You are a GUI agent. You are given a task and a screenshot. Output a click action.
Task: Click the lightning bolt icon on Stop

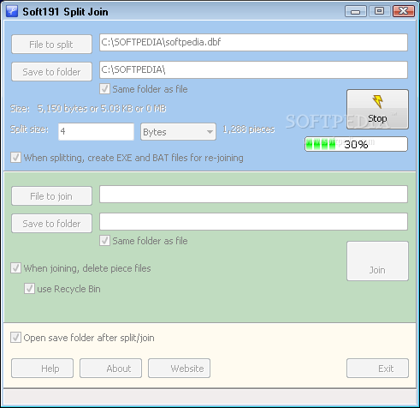tap(378, 101)
